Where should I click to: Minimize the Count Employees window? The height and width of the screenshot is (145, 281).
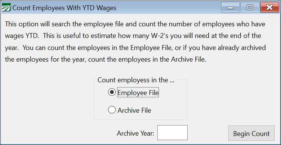(x=230, y=8)
